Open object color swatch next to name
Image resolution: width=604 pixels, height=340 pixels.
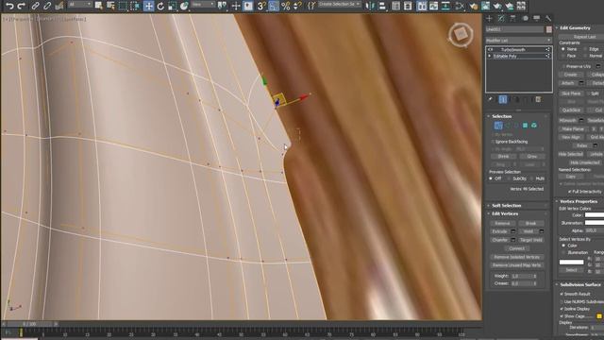549,29
